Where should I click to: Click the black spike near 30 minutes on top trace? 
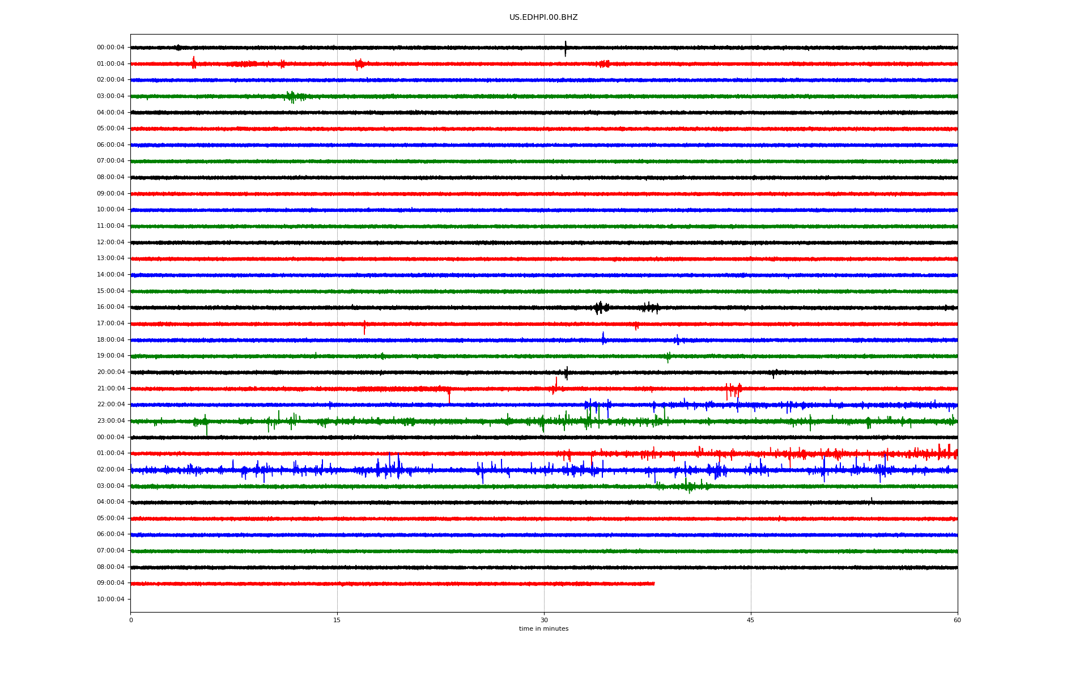[565, 48]
